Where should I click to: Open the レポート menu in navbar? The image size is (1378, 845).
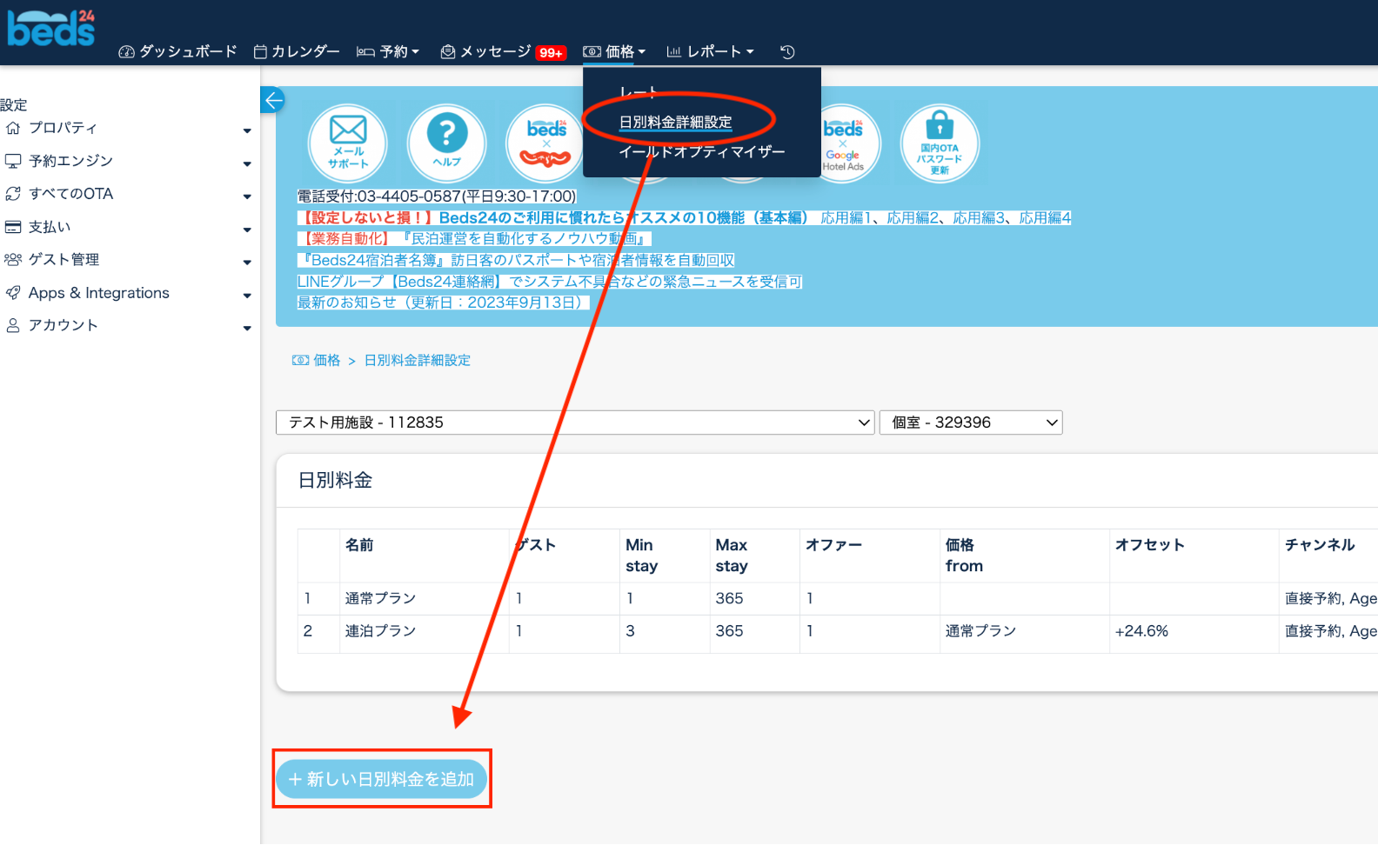[x=711, y=52]
